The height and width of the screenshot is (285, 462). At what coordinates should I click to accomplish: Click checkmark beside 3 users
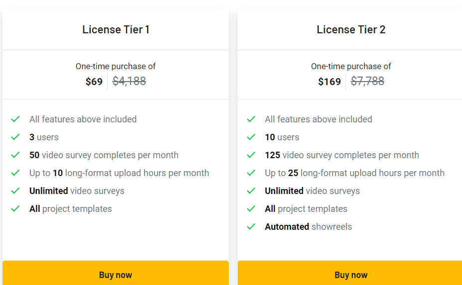pyautogui.click(x=15, y=137)
